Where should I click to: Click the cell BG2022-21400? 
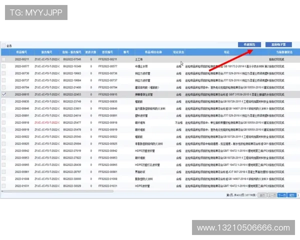click(x=72, y=87)
